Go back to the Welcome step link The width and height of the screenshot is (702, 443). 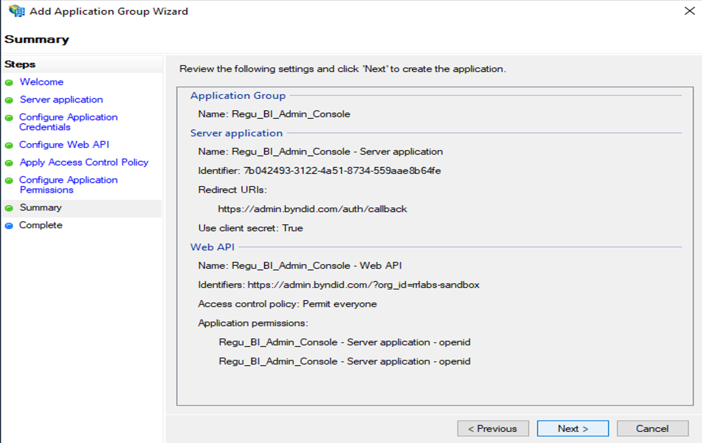tap(41, 82)
